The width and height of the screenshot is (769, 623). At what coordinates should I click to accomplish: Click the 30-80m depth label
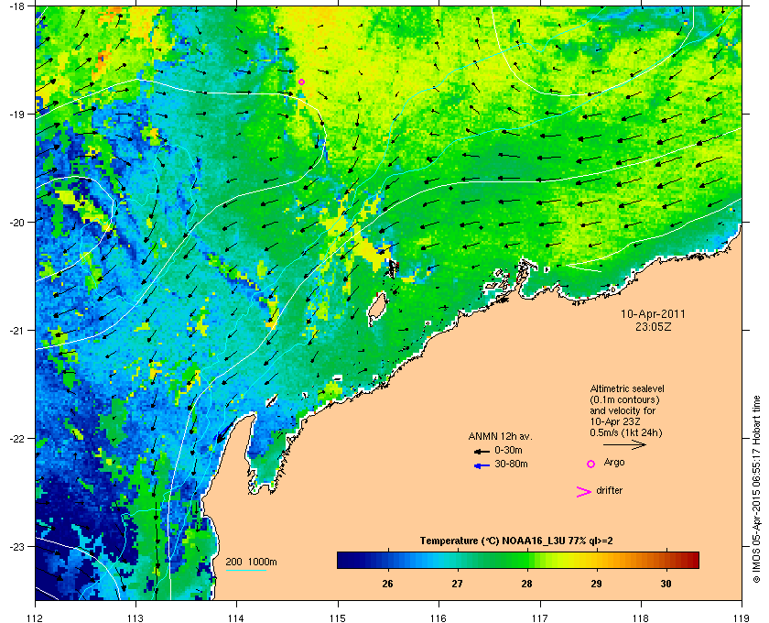point(511,464)
